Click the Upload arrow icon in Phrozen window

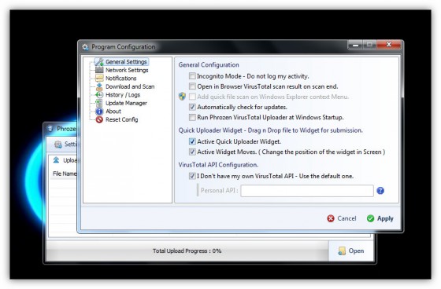tap(56, 160)
